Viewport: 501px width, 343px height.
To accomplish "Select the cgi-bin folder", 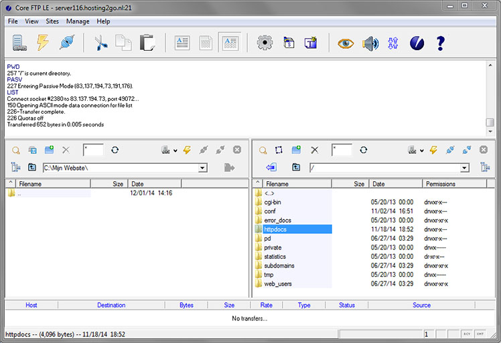I will click(273, 203).
